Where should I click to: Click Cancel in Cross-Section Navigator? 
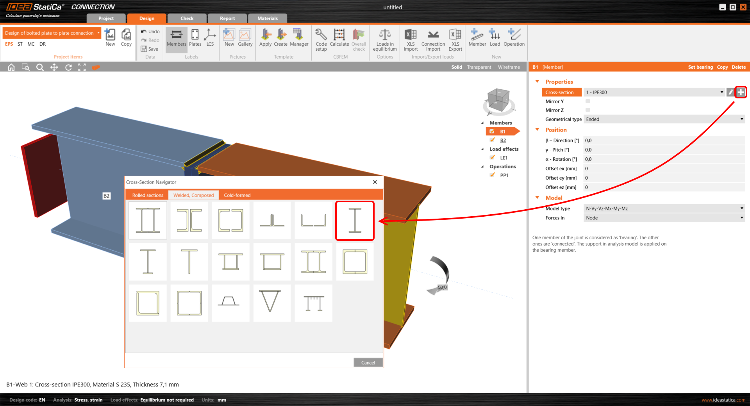pyautogui.click(x=368, y=362)
